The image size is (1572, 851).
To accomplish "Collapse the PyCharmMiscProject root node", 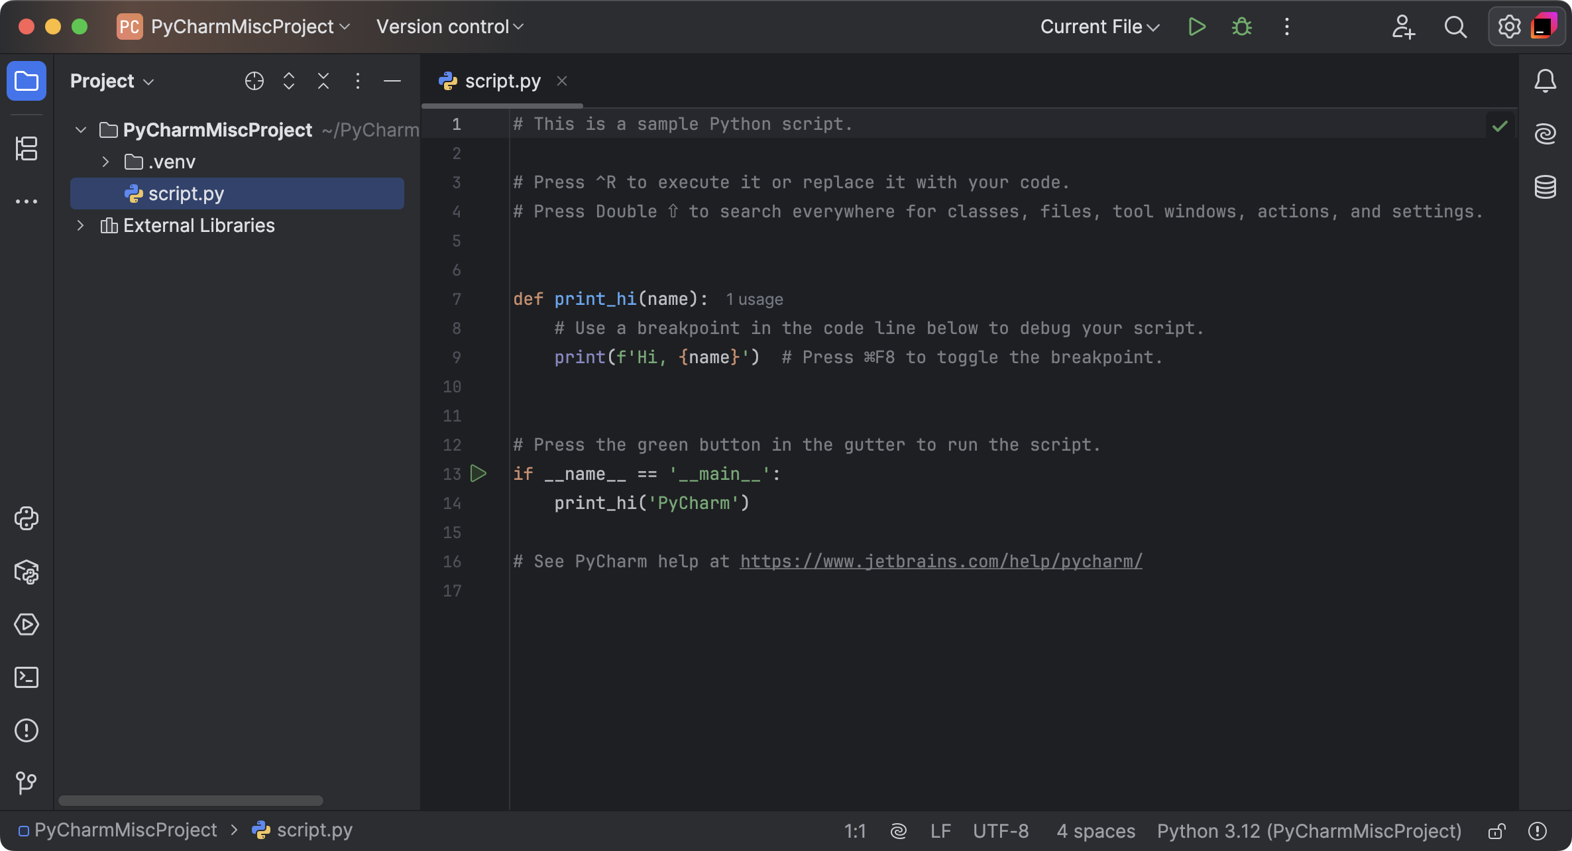I will 80,130.
